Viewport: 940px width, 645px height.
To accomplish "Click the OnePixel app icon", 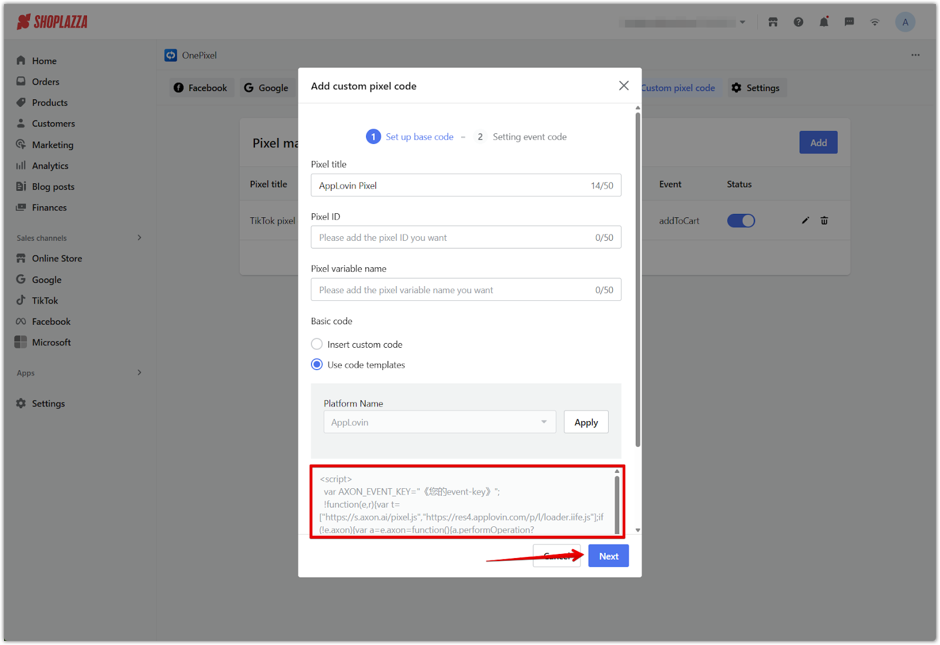I will pos(170,55).
